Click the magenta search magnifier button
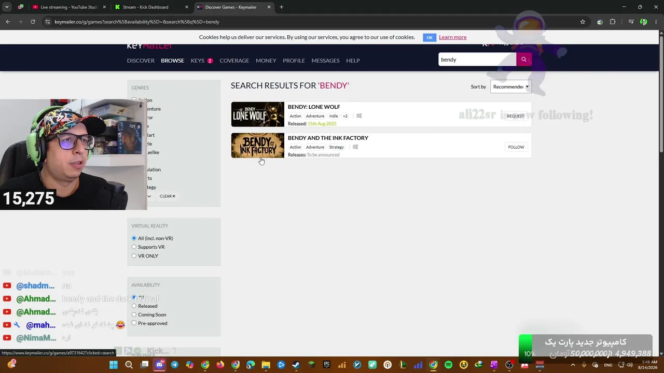The image size is (664, 373). (524, 60)
